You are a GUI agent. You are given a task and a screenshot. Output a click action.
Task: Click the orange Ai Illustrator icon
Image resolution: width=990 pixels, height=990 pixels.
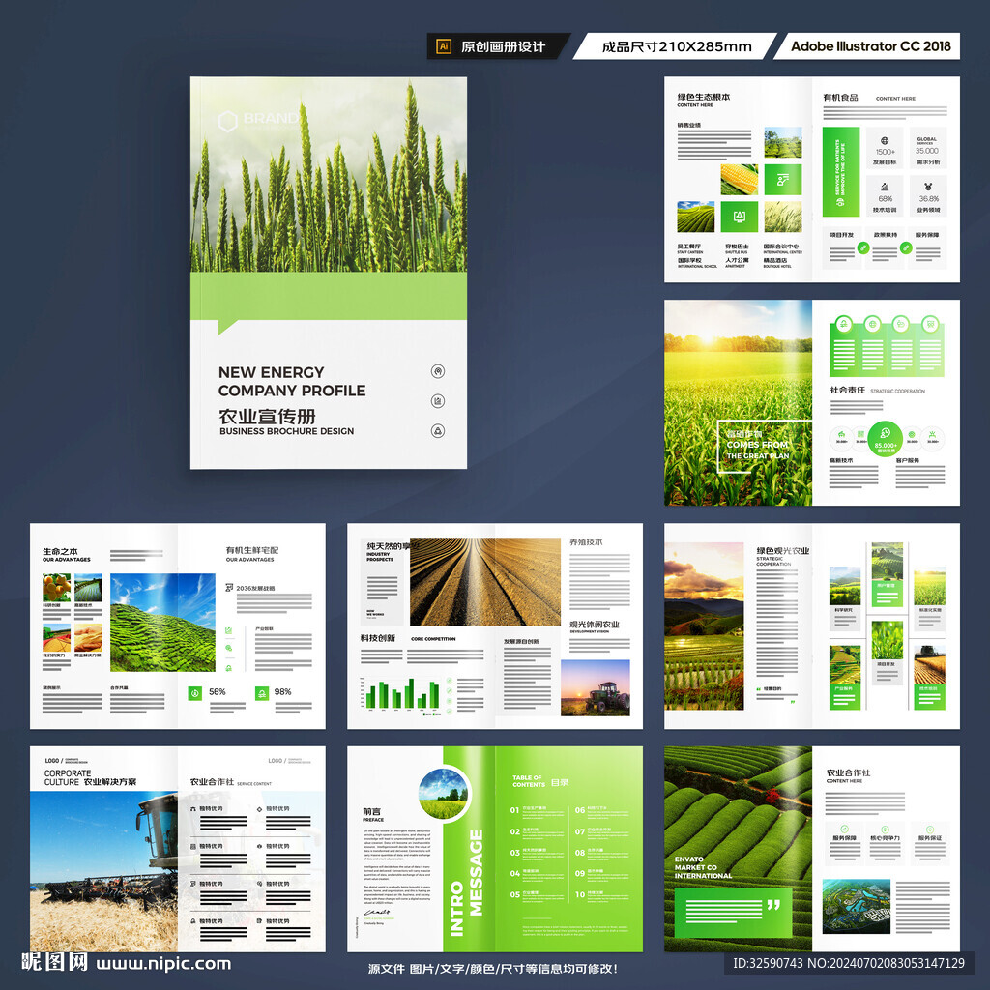tap(444, 46)
